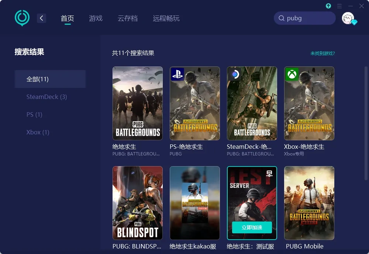The height and width of the screenshot is (254, 369).
Task: Click the magnifier icon in search bar
Action: [282, 18]
